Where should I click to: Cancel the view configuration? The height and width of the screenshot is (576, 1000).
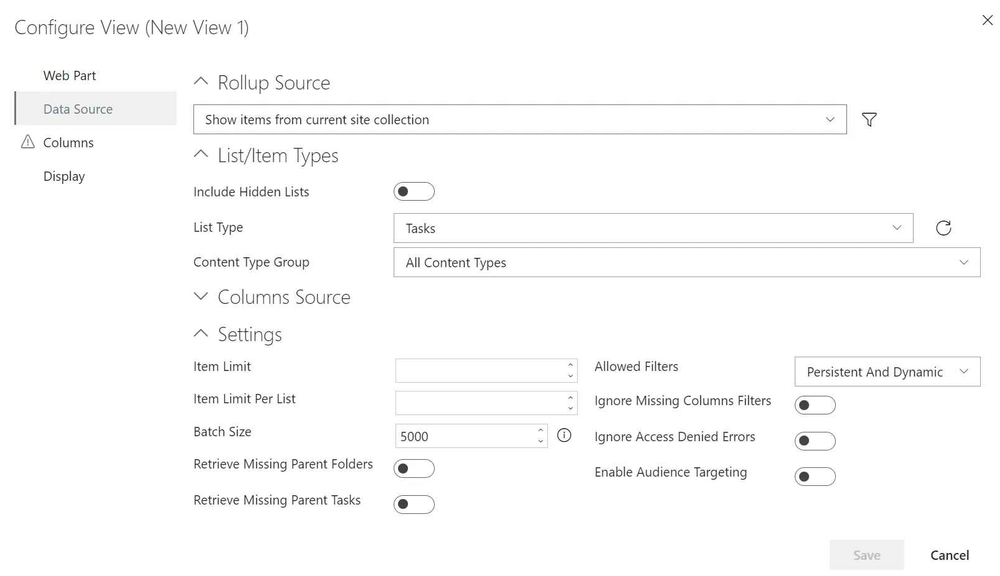pyautogui.click(x=949, y=555)
